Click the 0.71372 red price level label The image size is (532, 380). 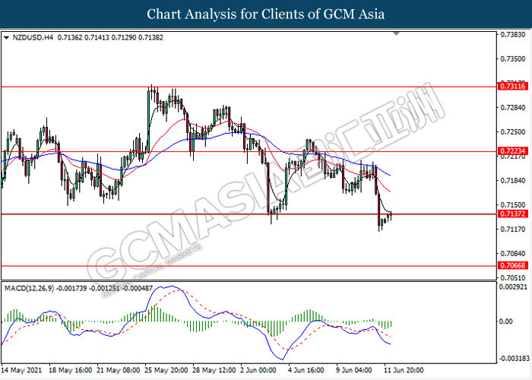click(x=513, y=214)
